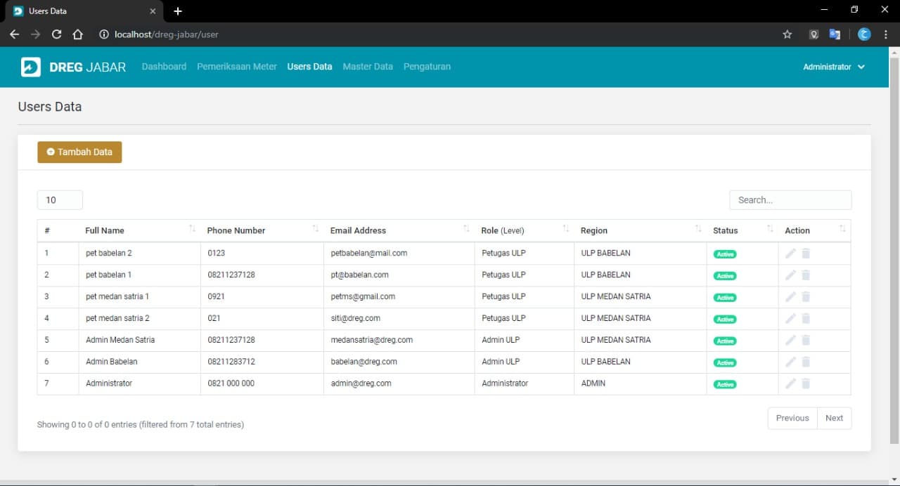Click the translate extension icon
The width and height of the screenshot is (900, 486).
pyautogui.click(x=835, y=34)
